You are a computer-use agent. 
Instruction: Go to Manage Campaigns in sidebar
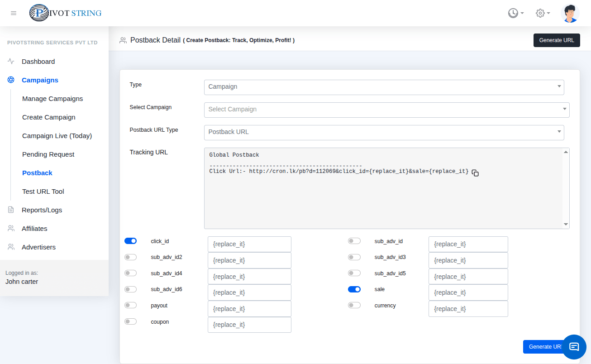(x=52, y=99)
